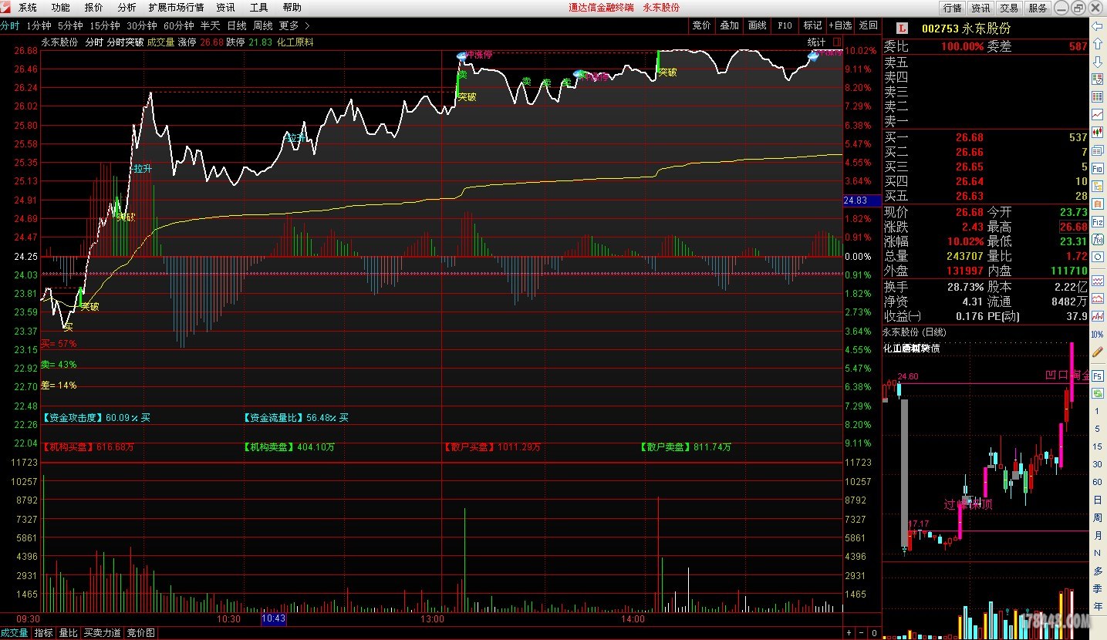This screenshot has width=1107, height=640.
Task: Click the +自选 add to watchlist button
Action: click(x=840, y=25)
